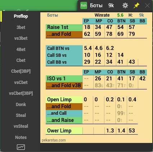The height and width of the screenshot is (152, 153).
Task: Click Raise-and-Fold SB value 79
Action: coord(132,34)
